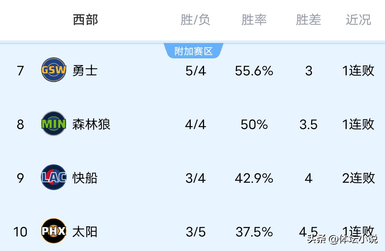Image resolution: width=385 pixels, height=251 pixels.
Task: Click the Clippers 2连败 streak text
Action: coord(358,178)
